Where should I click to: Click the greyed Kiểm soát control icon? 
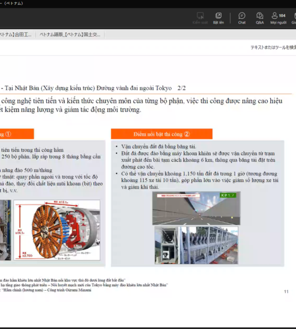[x=200, y=18]
